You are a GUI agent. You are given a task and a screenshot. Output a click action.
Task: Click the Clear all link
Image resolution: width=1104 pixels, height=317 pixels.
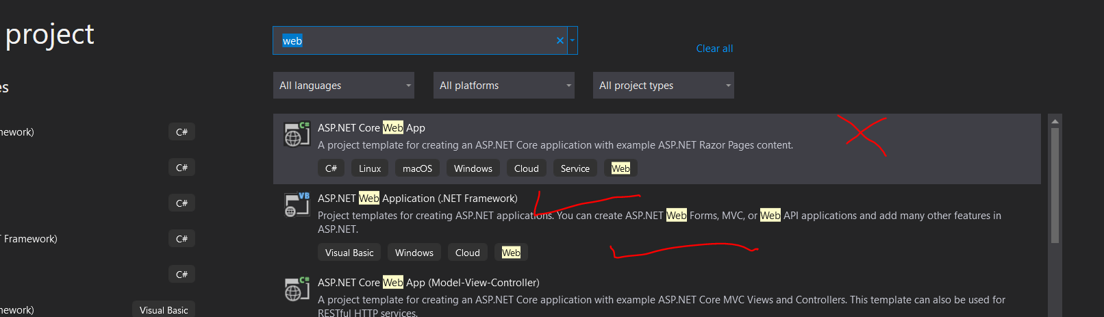(714, 49)
